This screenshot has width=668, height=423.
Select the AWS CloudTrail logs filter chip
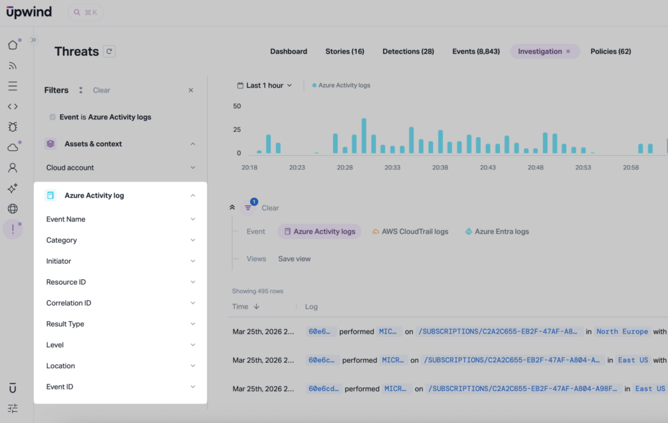(x=410, y=231)
